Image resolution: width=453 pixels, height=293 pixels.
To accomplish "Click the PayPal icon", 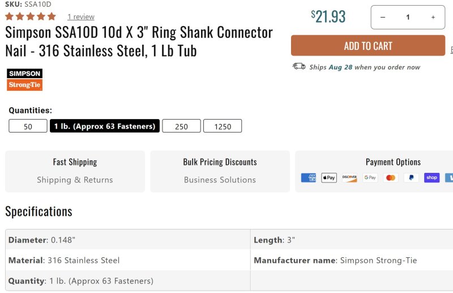I will pyautogui.click(x=411, y=178).
